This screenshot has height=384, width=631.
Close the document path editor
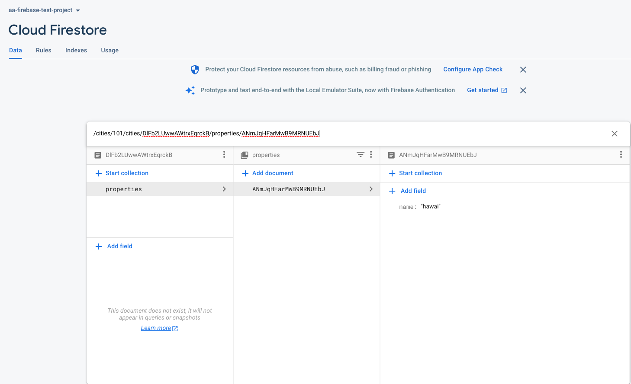[x=614, y=134]
